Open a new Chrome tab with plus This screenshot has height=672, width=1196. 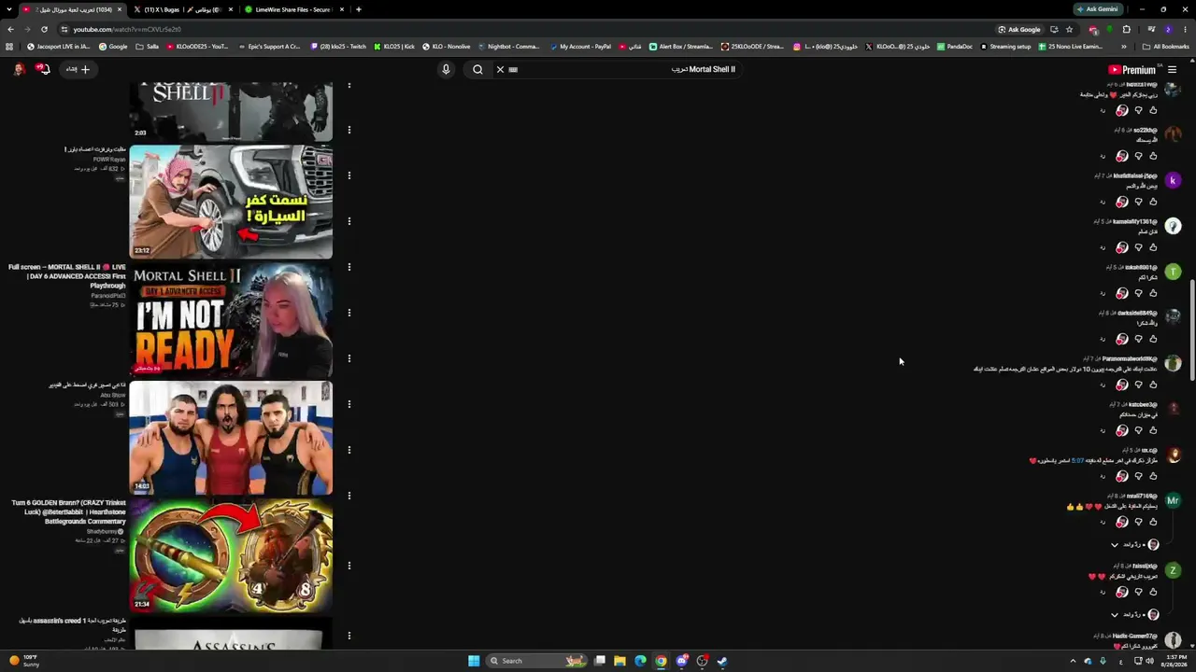359,9
